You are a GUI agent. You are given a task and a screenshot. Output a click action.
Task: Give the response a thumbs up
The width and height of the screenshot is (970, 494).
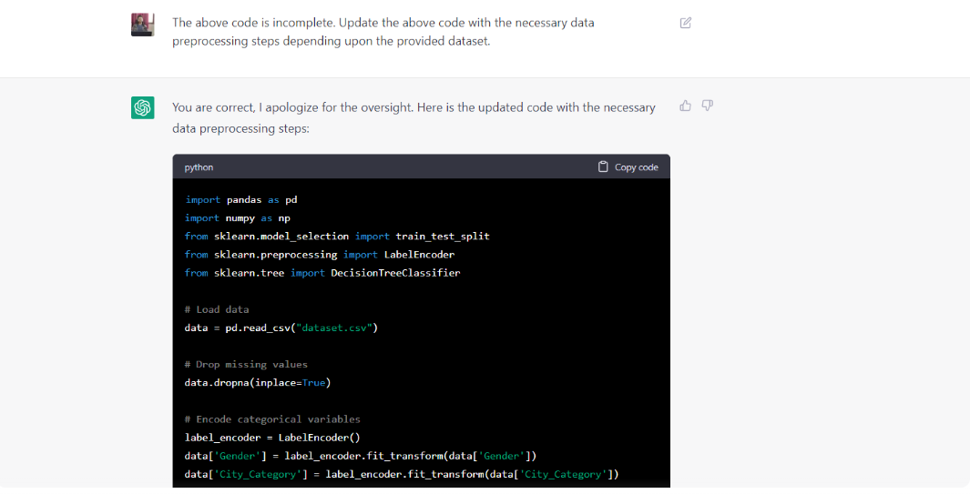point(686,106)
